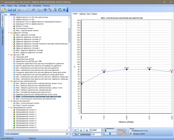Click the upper Сглаживание slider
Screen dimensions: 174x140
pos(111,131)
